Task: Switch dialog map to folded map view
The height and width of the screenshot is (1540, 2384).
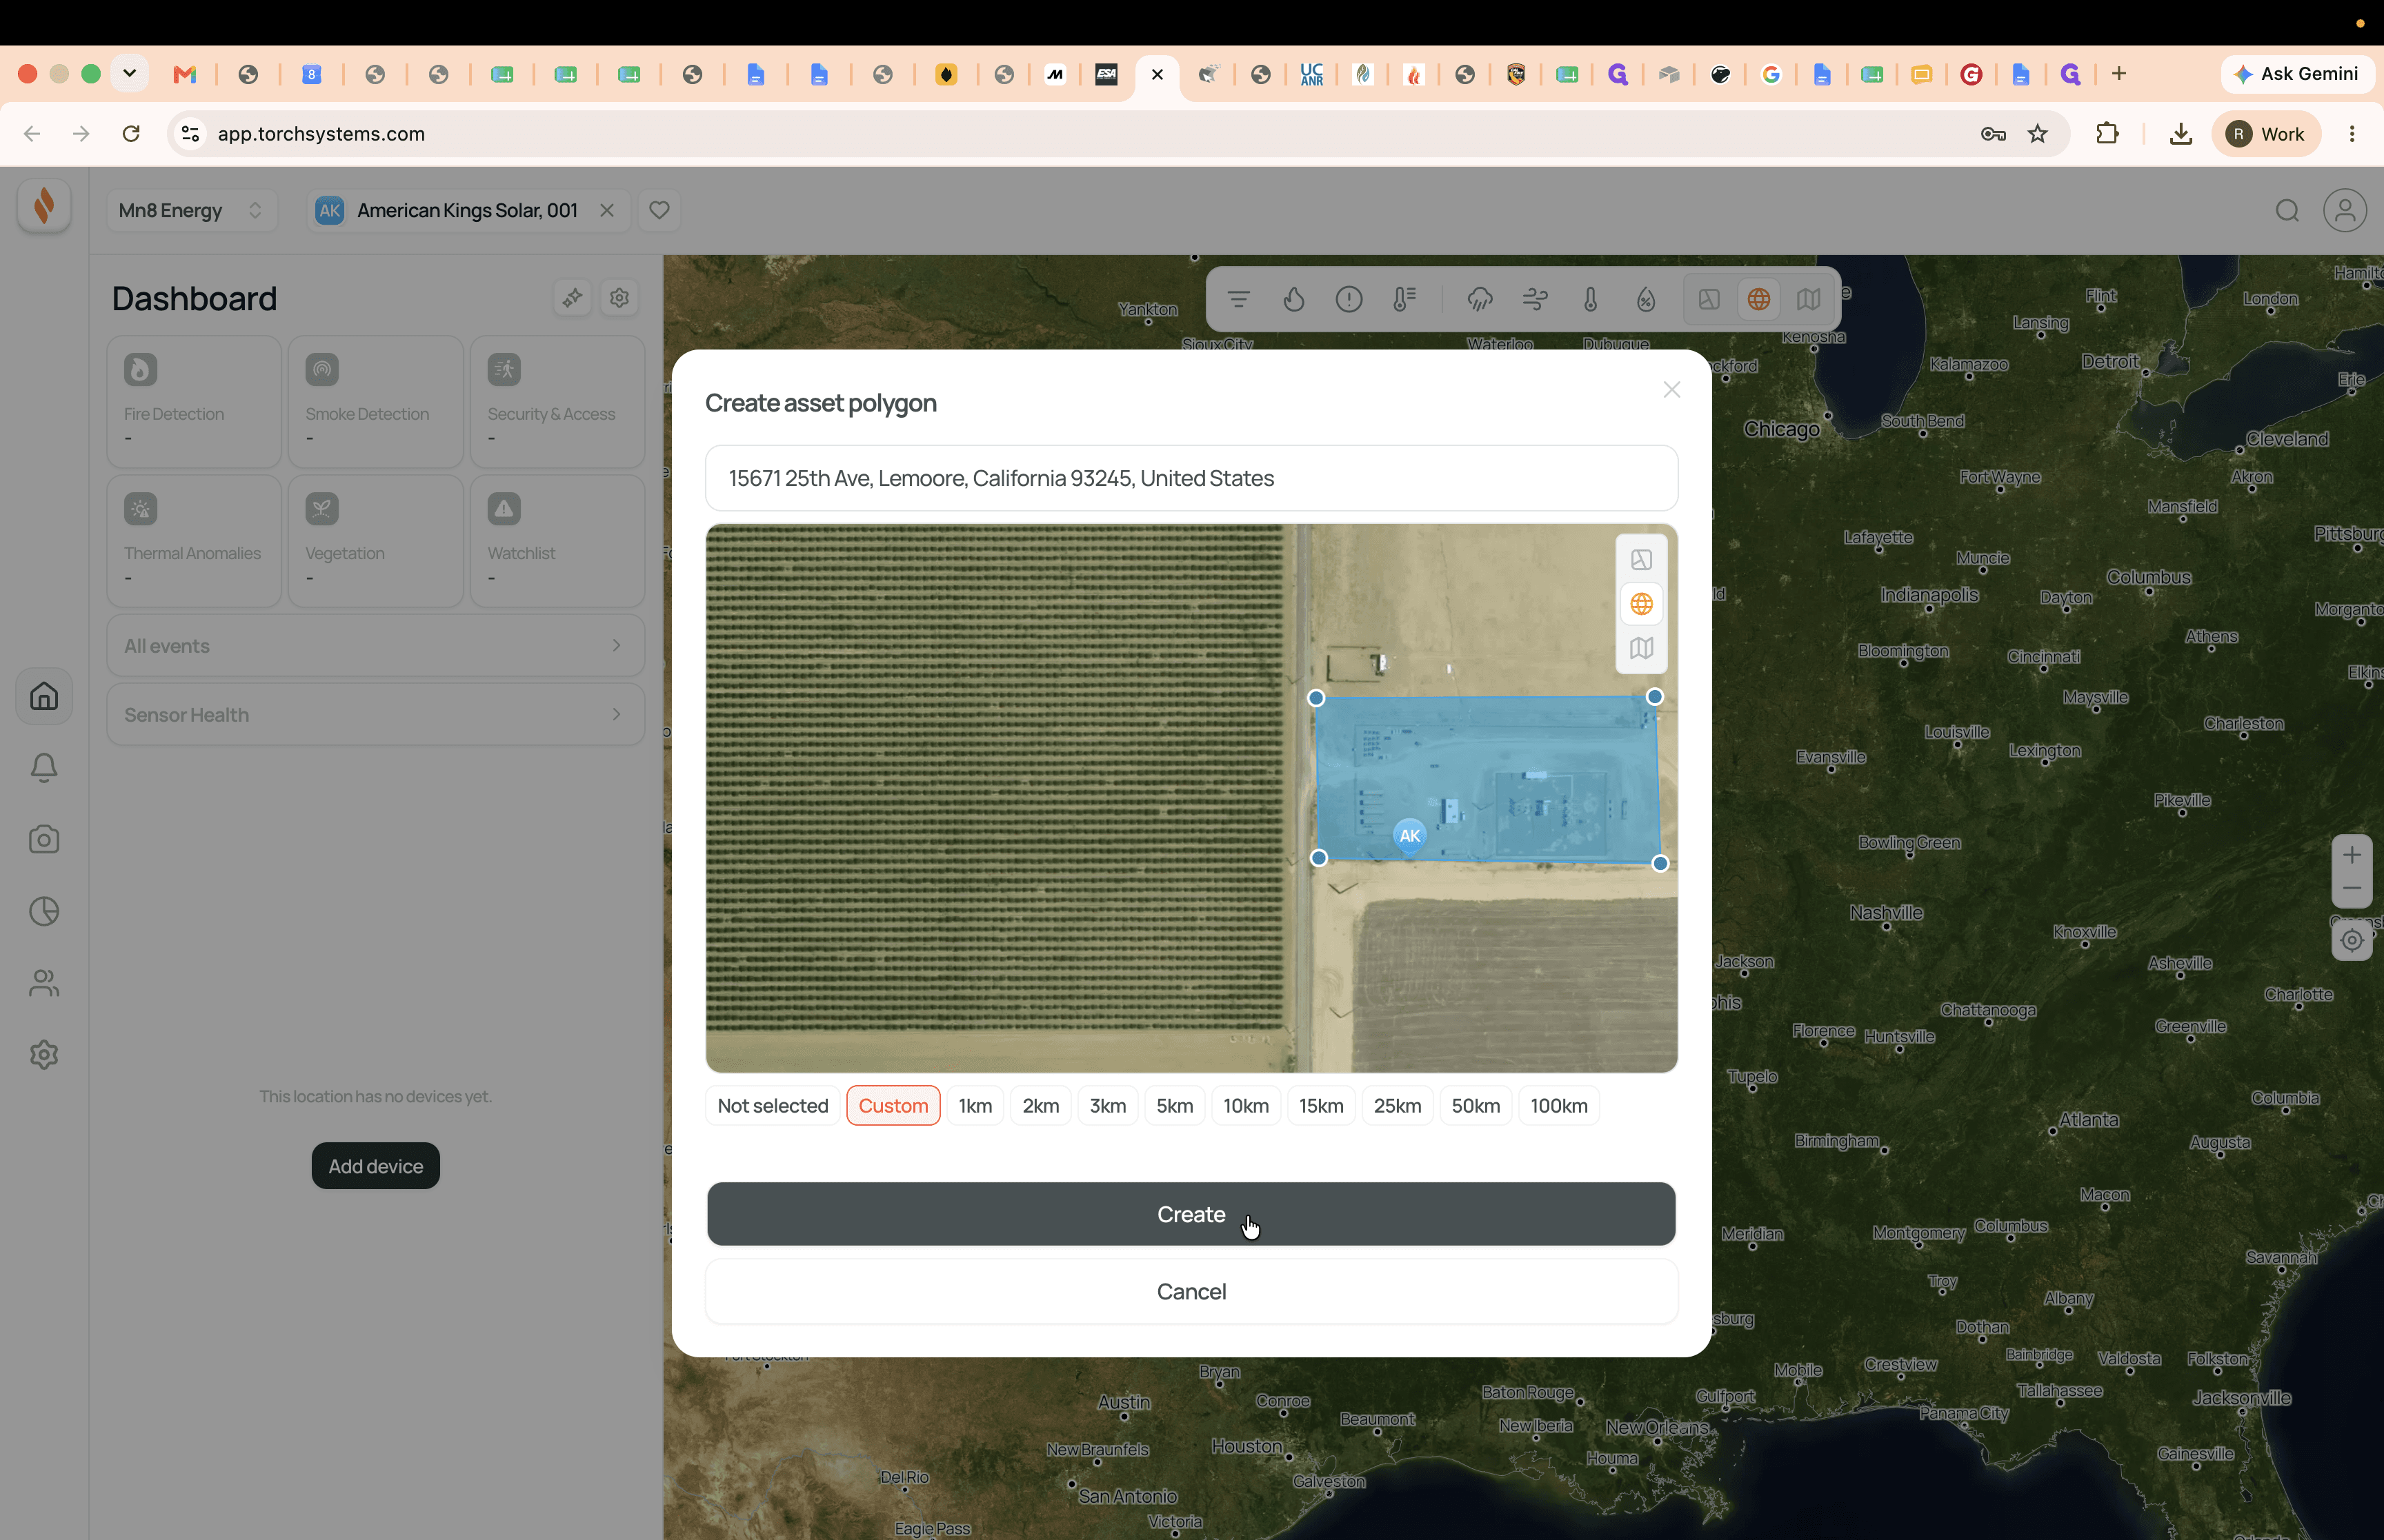Action: 1640,648
